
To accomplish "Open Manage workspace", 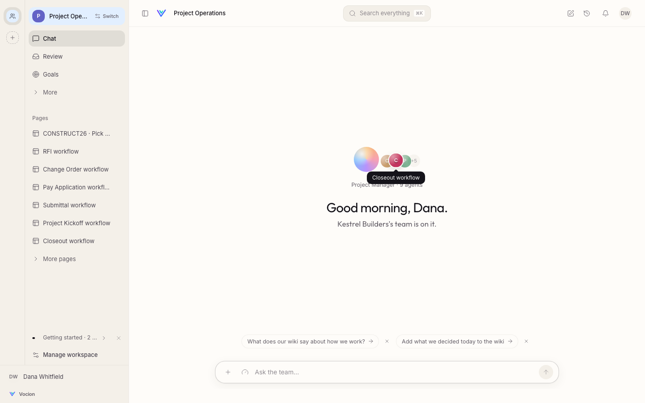I will (x=77, y=355).
